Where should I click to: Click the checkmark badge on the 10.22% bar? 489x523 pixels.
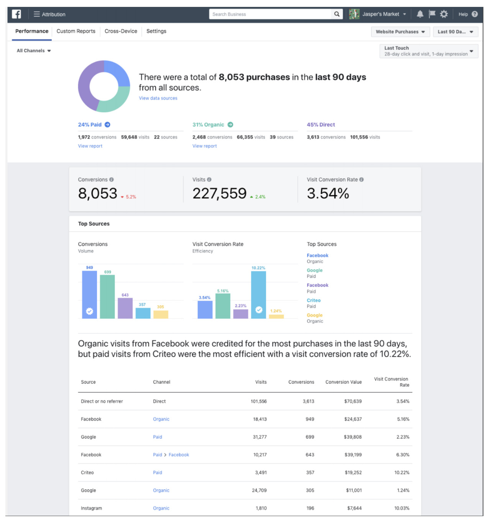click(259, 310)
